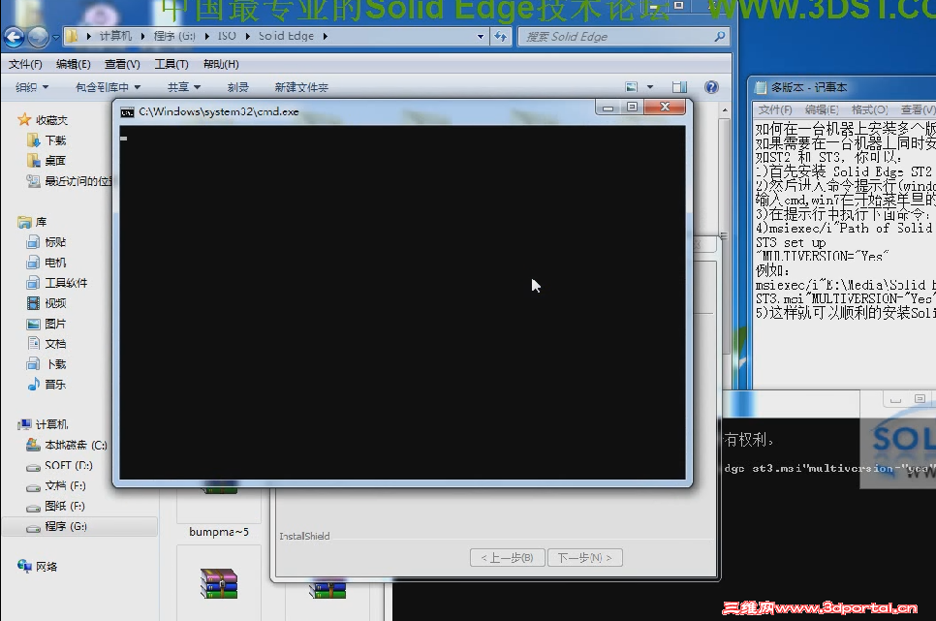Open the view options dropdown arrow

coord(650,87)
